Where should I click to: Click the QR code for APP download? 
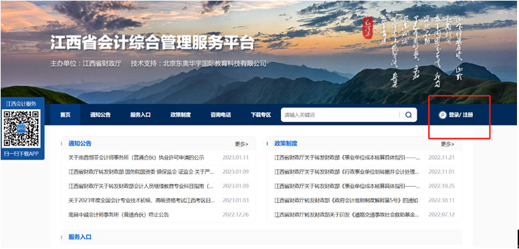click(22, 128)
